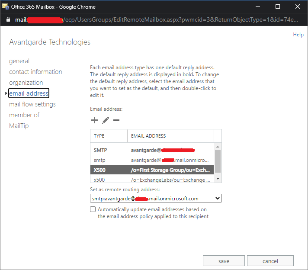This screenshot has width=308, height=270.
Task: Sort by the TYPE column header
Action: [109, 136]
